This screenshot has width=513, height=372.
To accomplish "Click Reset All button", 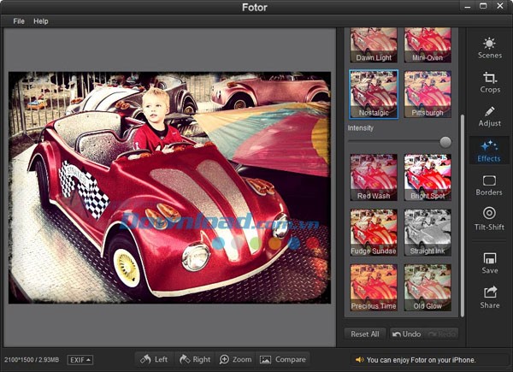I will click(x=365, y=334).
